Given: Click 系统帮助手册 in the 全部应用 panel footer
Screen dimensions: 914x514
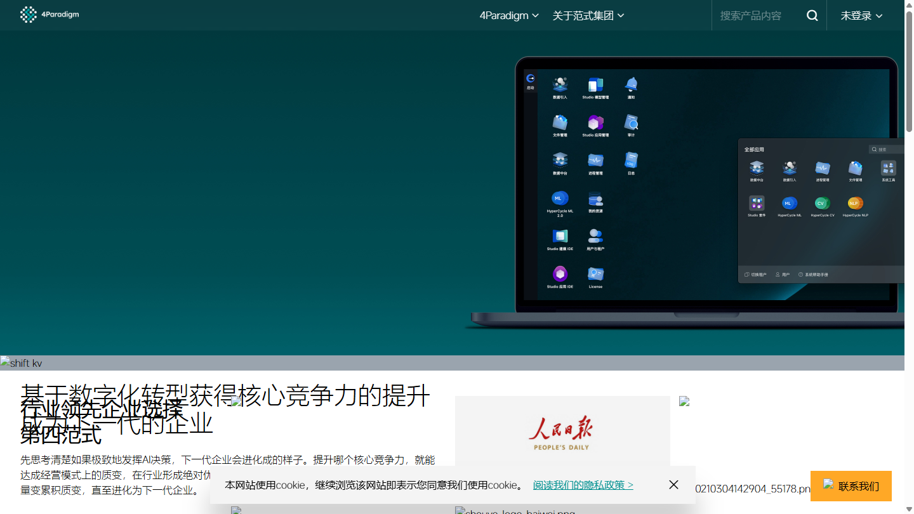Looking at the screenshot, I should point(813,275).
